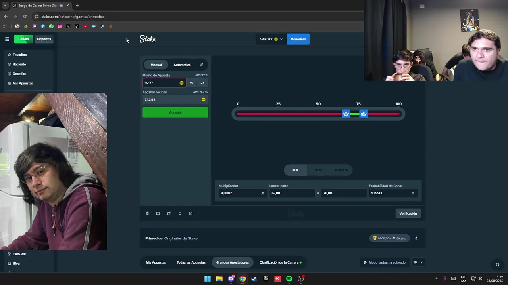Switch to Automático betting tab
Viewport: 508px width, 285px height.
[182, 65]
